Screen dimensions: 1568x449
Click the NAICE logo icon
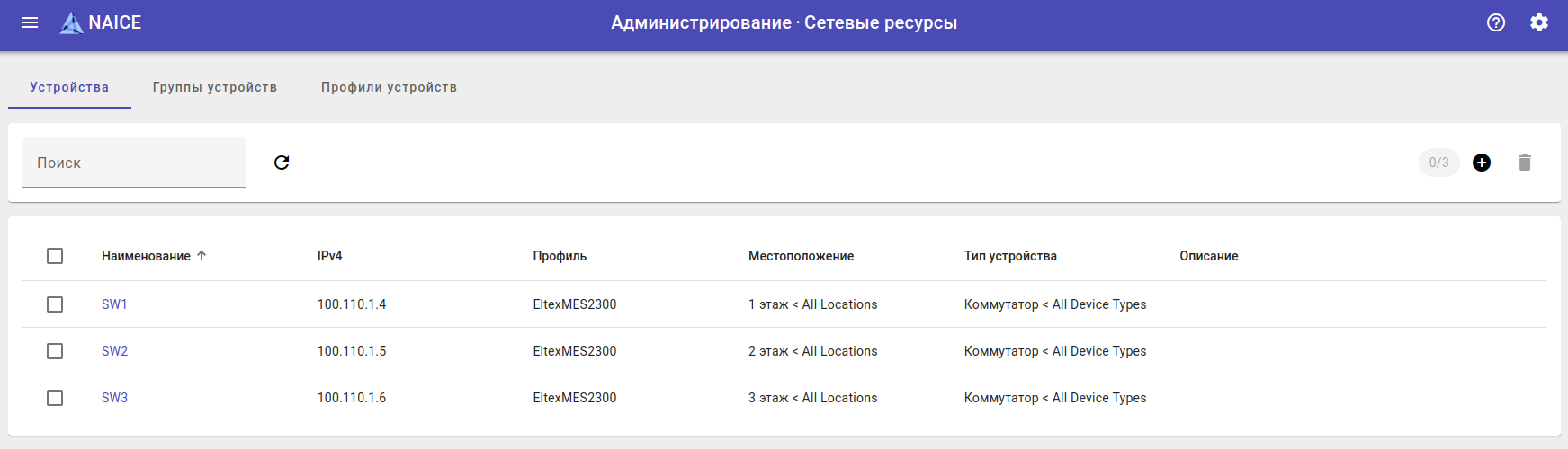click(71, 23)
